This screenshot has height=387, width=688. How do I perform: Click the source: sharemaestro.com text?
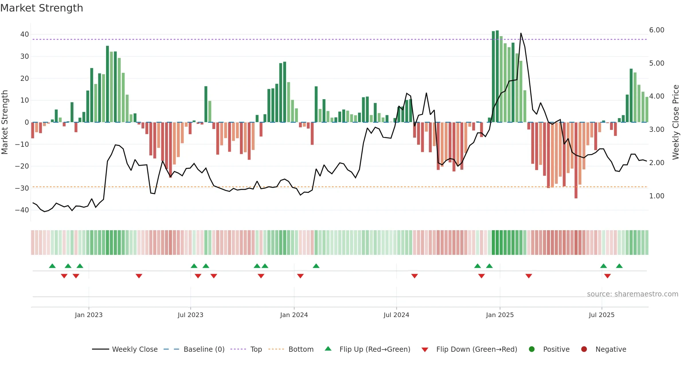click(633, 294)
